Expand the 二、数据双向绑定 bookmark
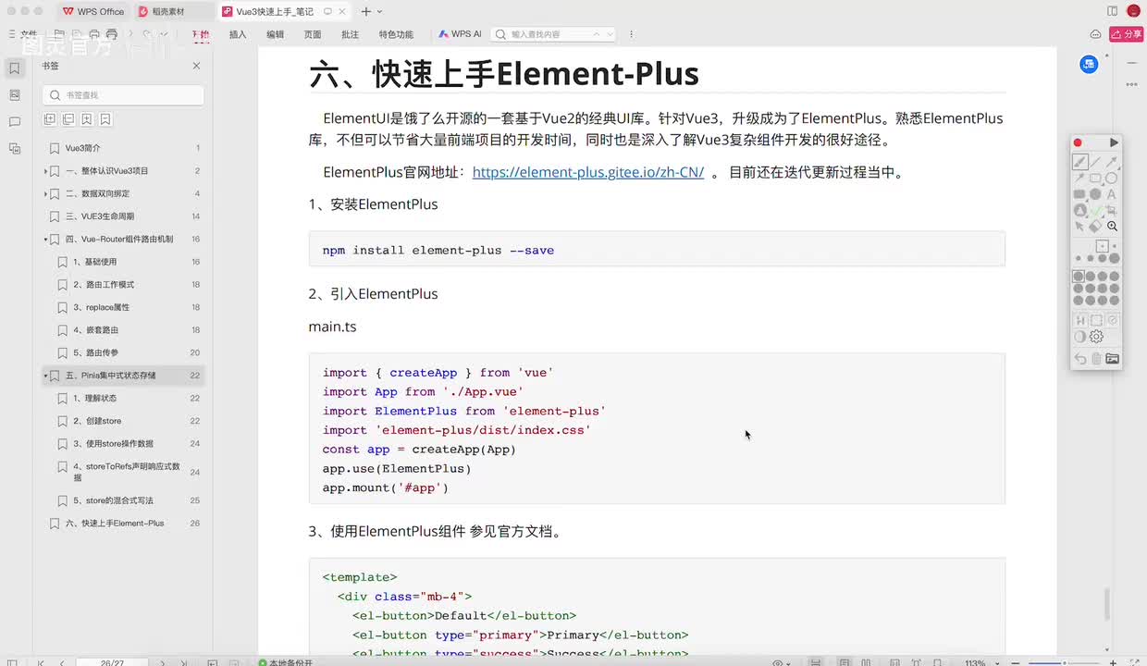Screen dimensions: 1147x666 [45, 193]
